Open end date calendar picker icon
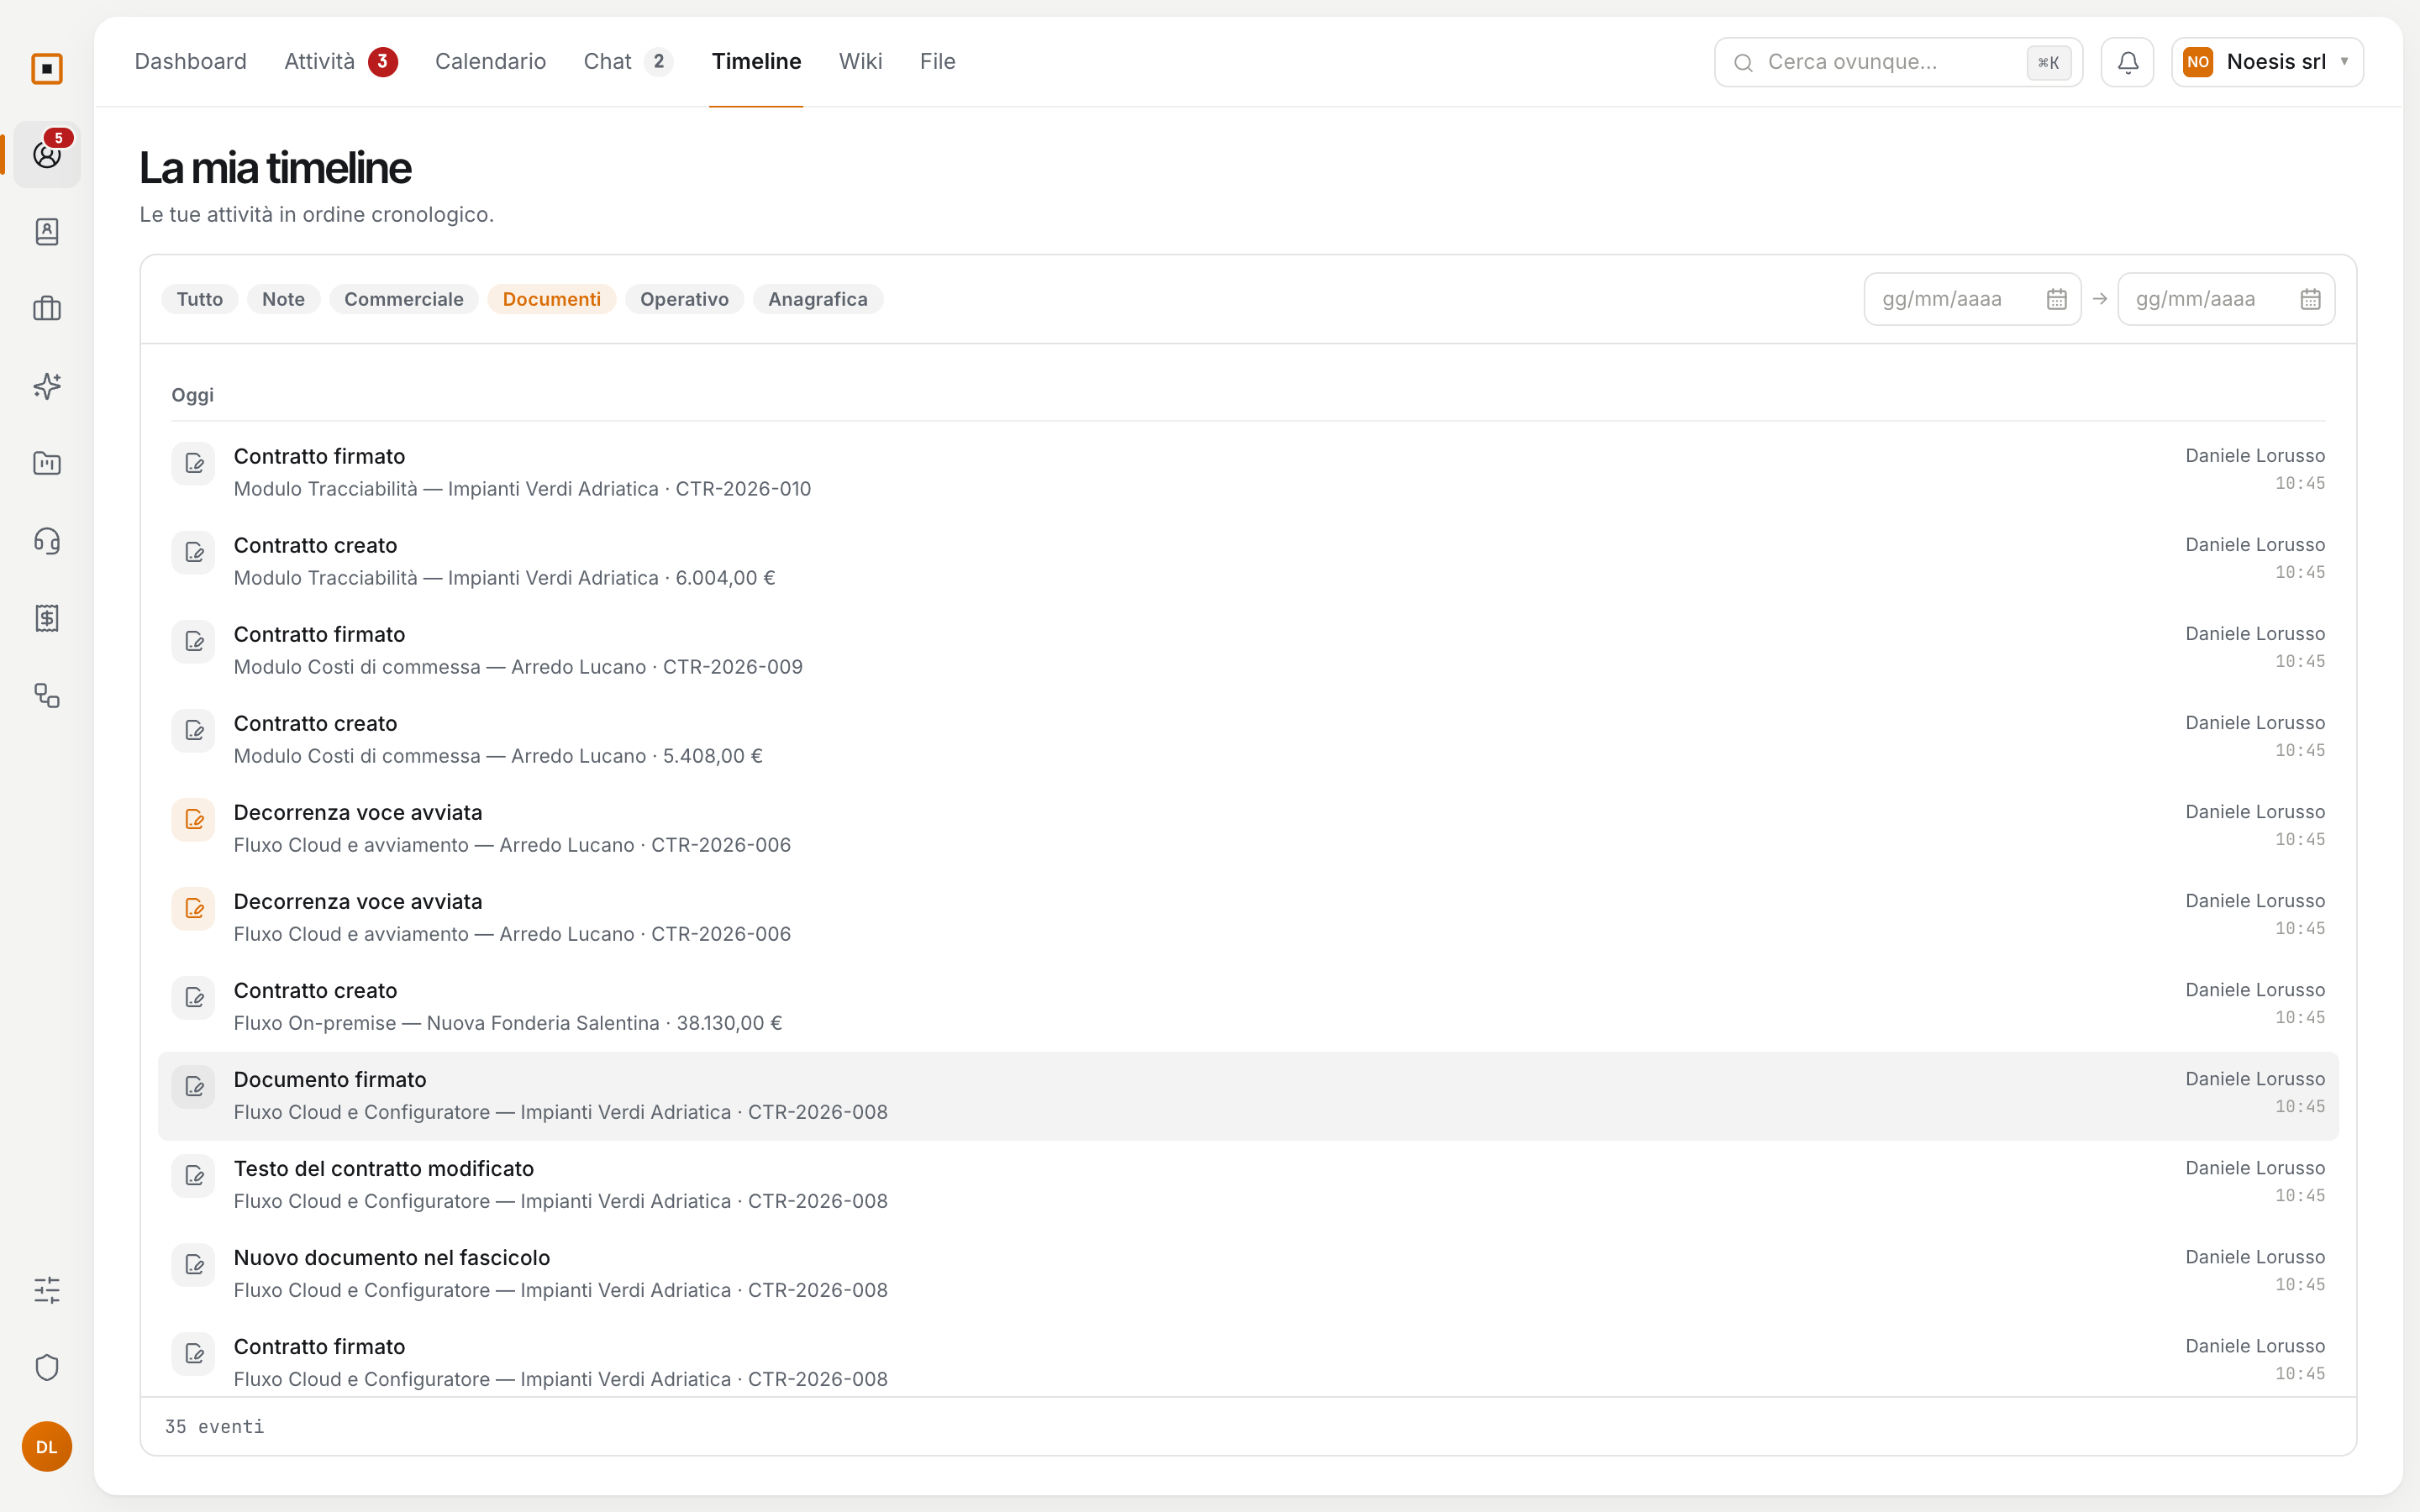This screenshot has height=1512, width=2420. pyautogui.click(x=2310, y=299)
